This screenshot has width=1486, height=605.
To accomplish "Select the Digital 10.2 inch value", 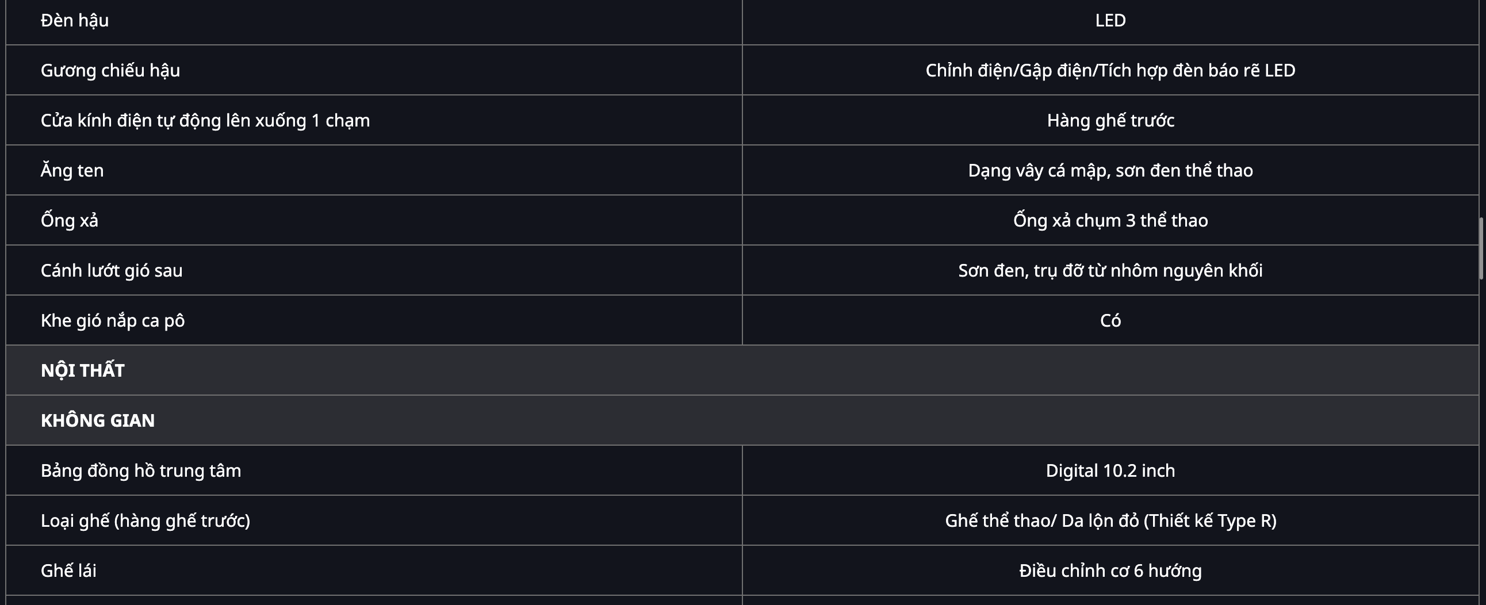I will [1110, 470].
